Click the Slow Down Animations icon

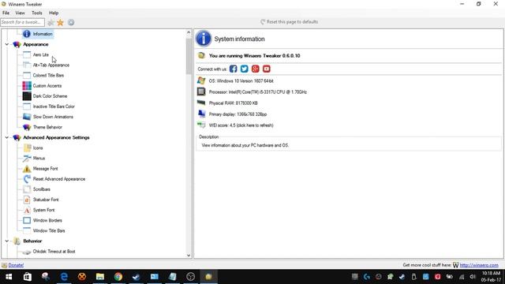point(27,117)
